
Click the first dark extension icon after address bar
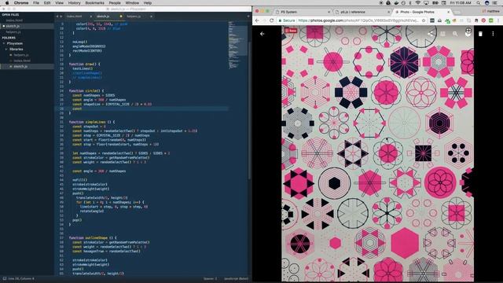click(x=432, y=20)
